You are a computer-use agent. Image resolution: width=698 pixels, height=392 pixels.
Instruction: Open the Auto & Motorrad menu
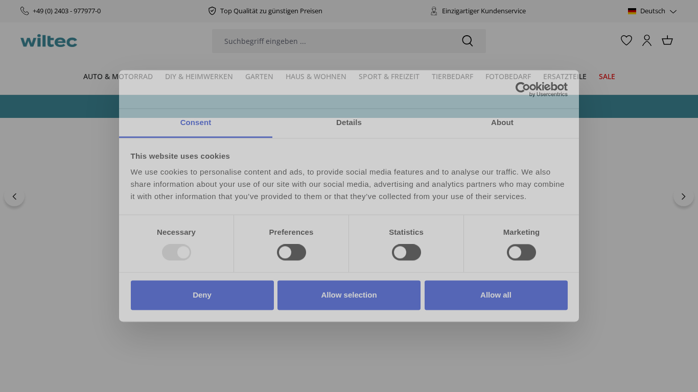click(118, 77)
